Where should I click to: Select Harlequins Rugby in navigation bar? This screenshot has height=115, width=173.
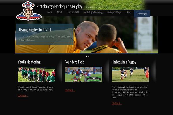point(114,12)
